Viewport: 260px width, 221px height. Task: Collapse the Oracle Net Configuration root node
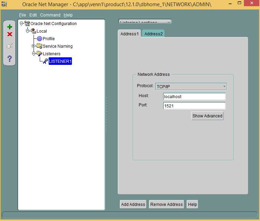21,23
